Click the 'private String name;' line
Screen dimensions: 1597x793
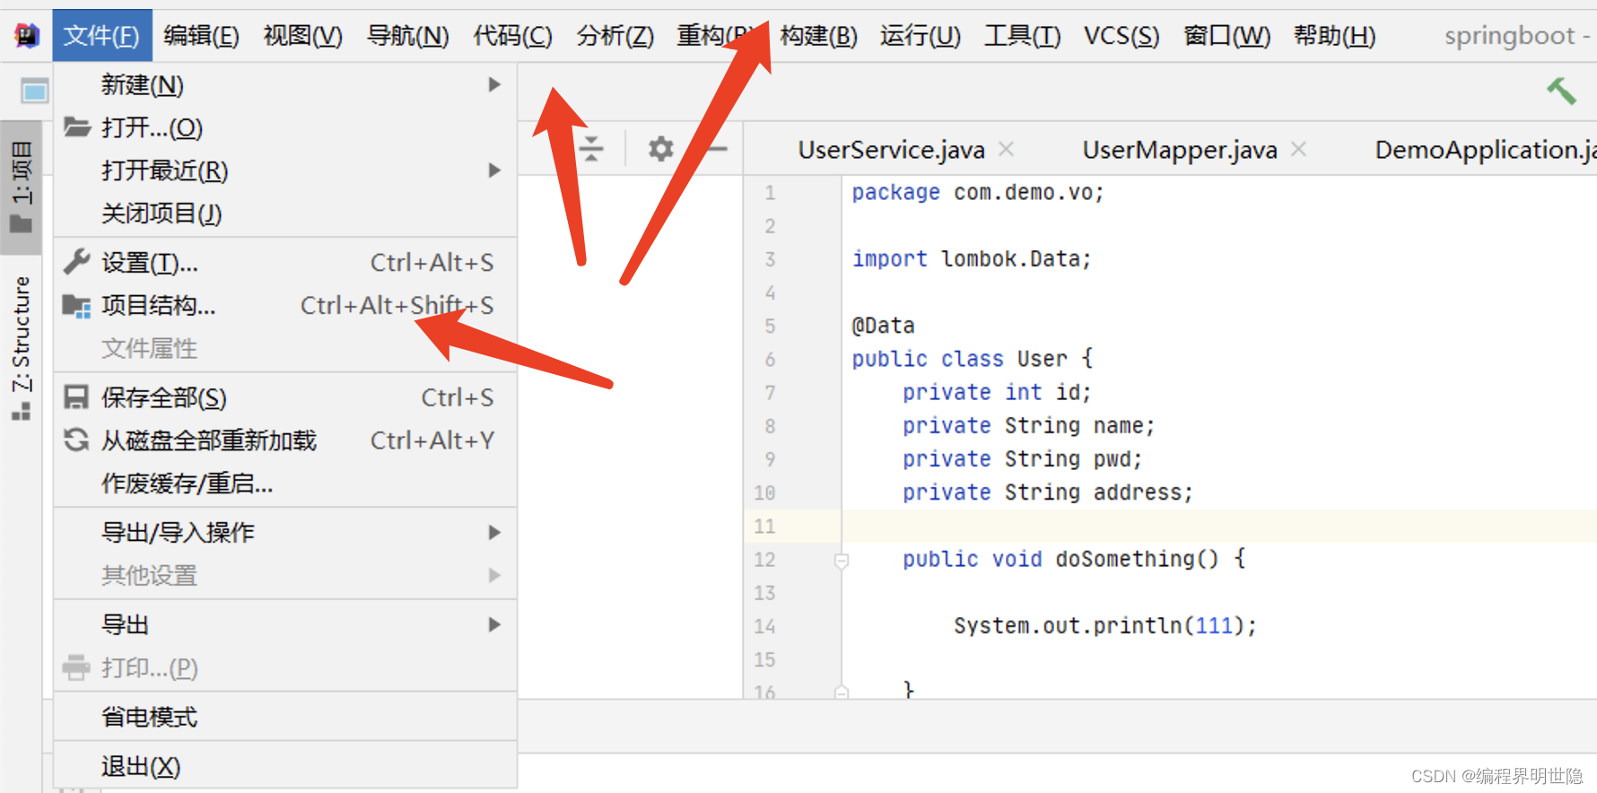point(1029,425)
